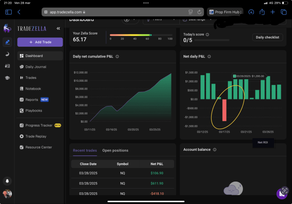This screenshot has height=204, width=292.
Task: Click the Zella Score value 65.17
Action: pos(80,40)
